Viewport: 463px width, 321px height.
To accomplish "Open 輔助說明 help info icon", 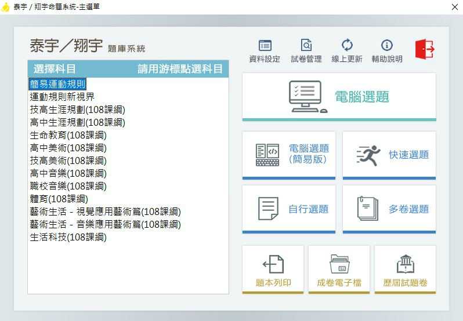I will point(387,45).
